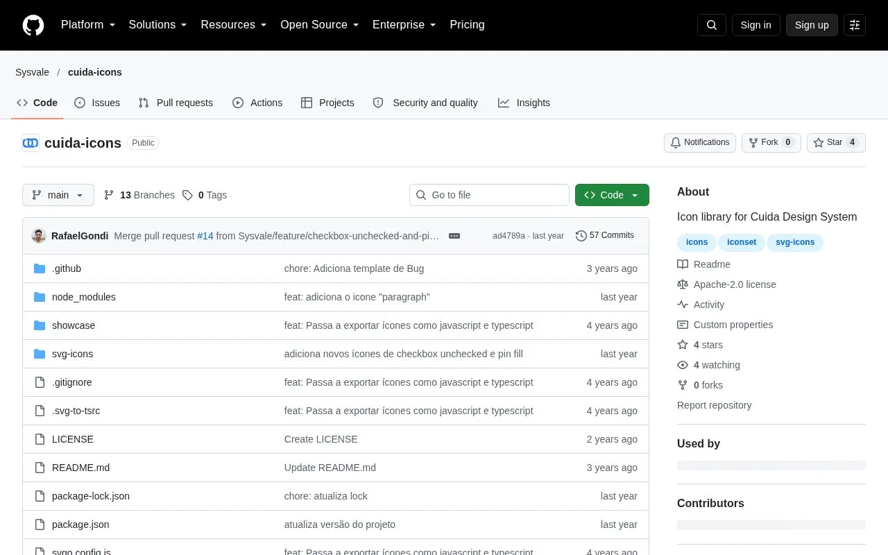The image size is (888, 555).
Task: Click the Sign up button
Action: click(x=812, y=25)
